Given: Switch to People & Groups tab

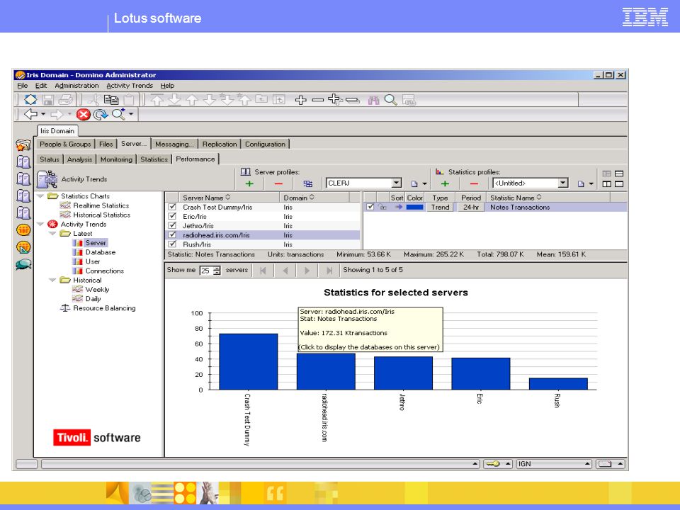Looking at the screenshot, I should pos(65,144).
